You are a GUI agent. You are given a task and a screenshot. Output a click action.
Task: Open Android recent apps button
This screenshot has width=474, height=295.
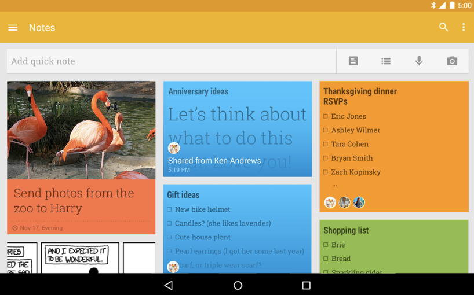tap(306, 285)
